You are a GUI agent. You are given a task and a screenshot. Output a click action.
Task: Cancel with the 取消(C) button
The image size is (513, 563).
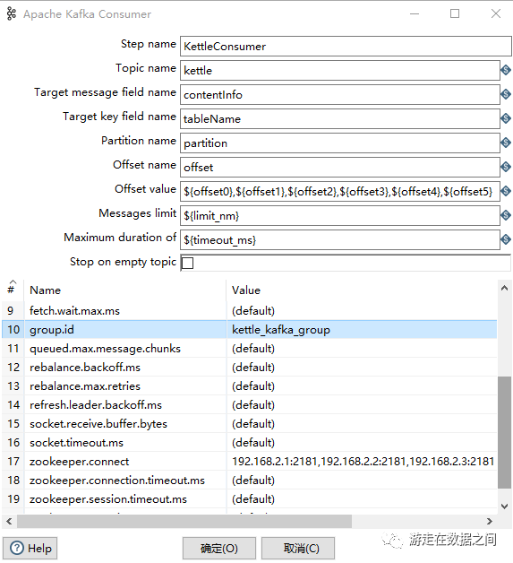click(298, 549)
